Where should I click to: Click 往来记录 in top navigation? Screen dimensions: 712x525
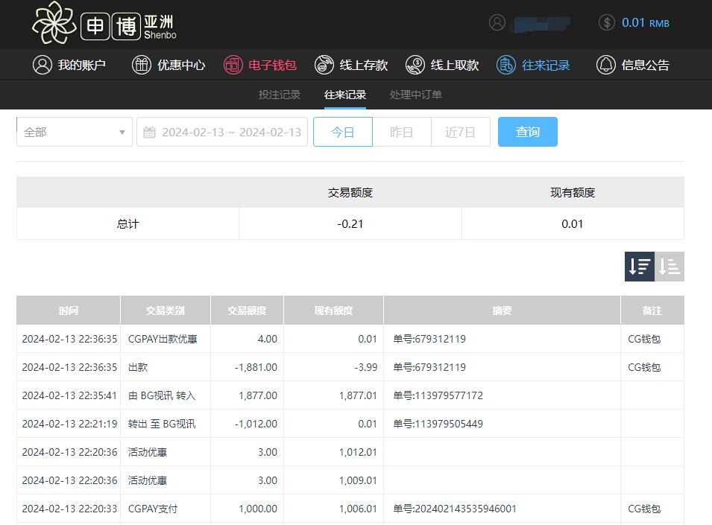click(x=534, y=65)
